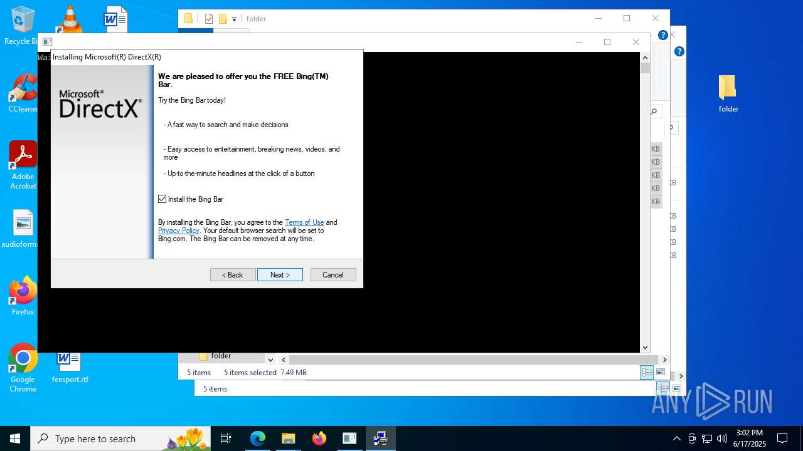
Task: Open the taskbar clock and date
Action: coord(750,438)
